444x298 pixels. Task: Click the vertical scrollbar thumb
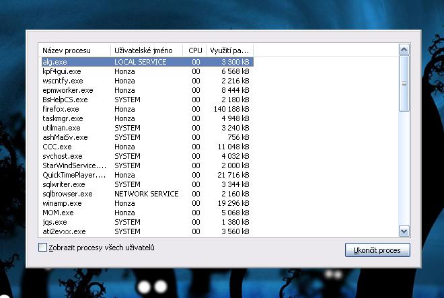pos(404,84)
